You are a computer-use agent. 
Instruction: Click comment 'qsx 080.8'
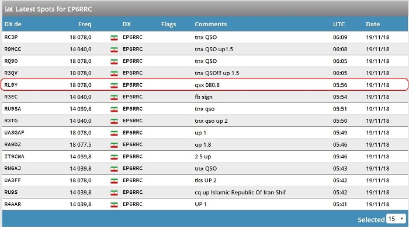point(207,85)
